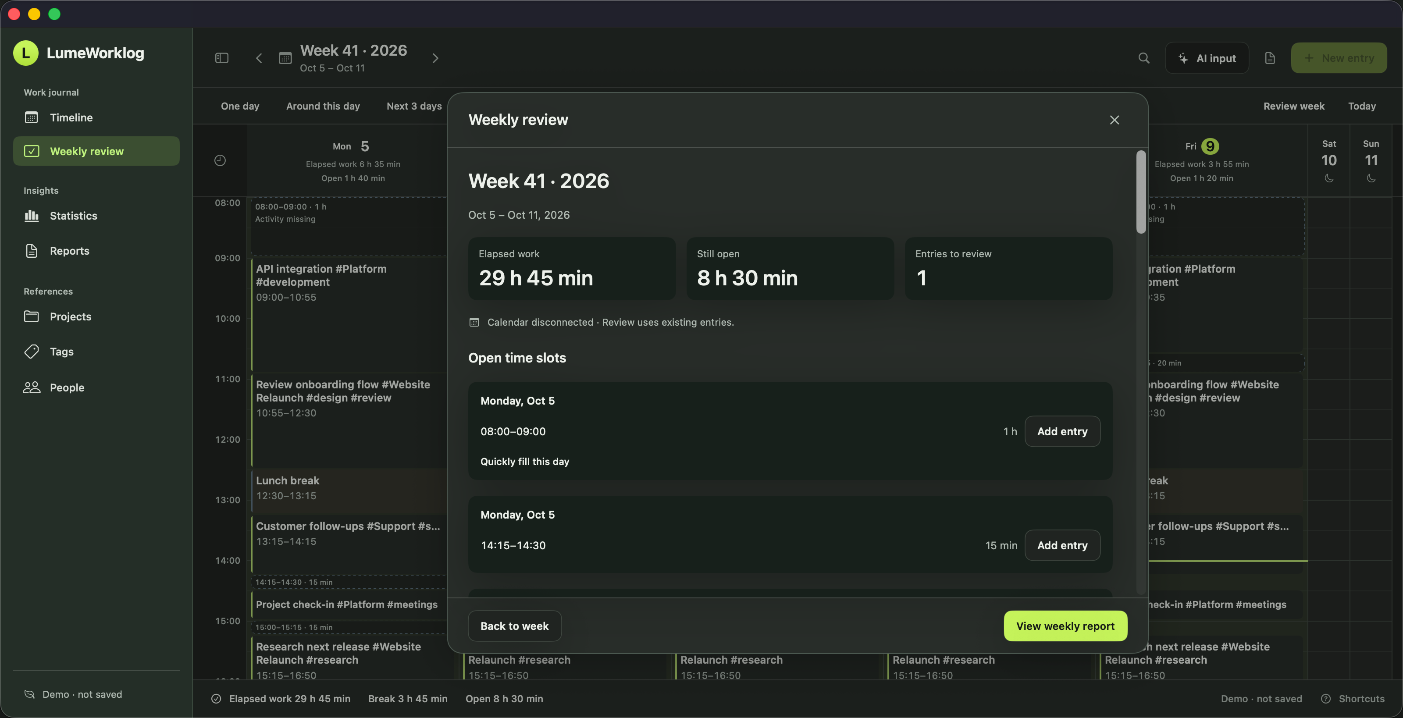Open the document report icon in toolbar
This screenshot has height=718, width=1403.
(x=1270, y=58)
